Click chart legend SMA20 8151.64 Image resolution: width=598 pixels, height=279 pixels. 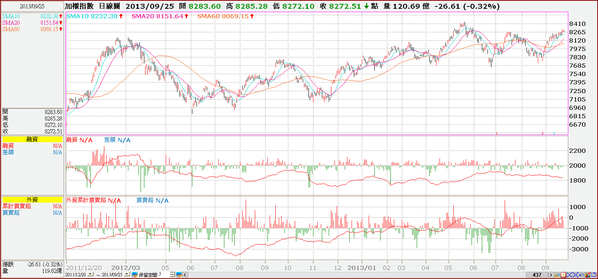point(160,16)
